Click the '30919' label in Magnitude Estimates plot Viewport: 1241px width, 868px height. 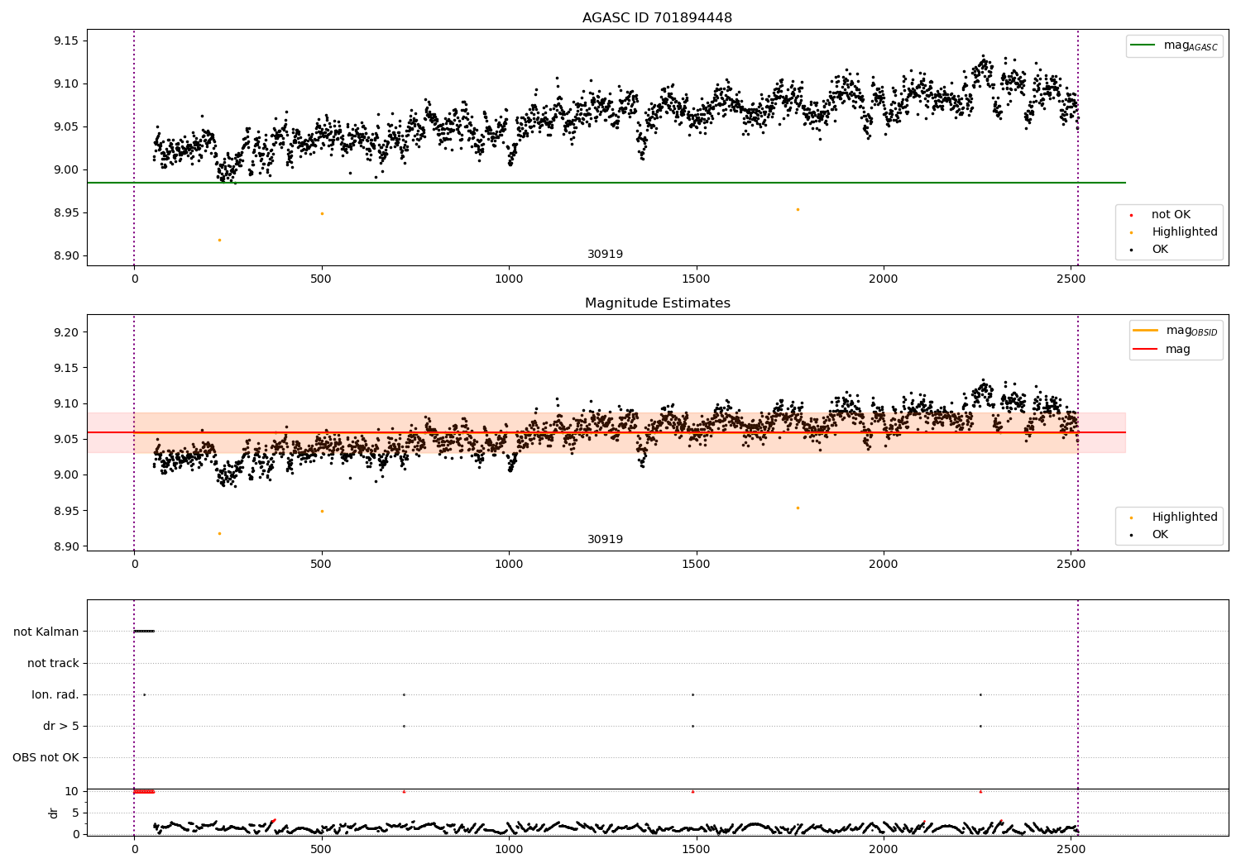coord(605,540)
